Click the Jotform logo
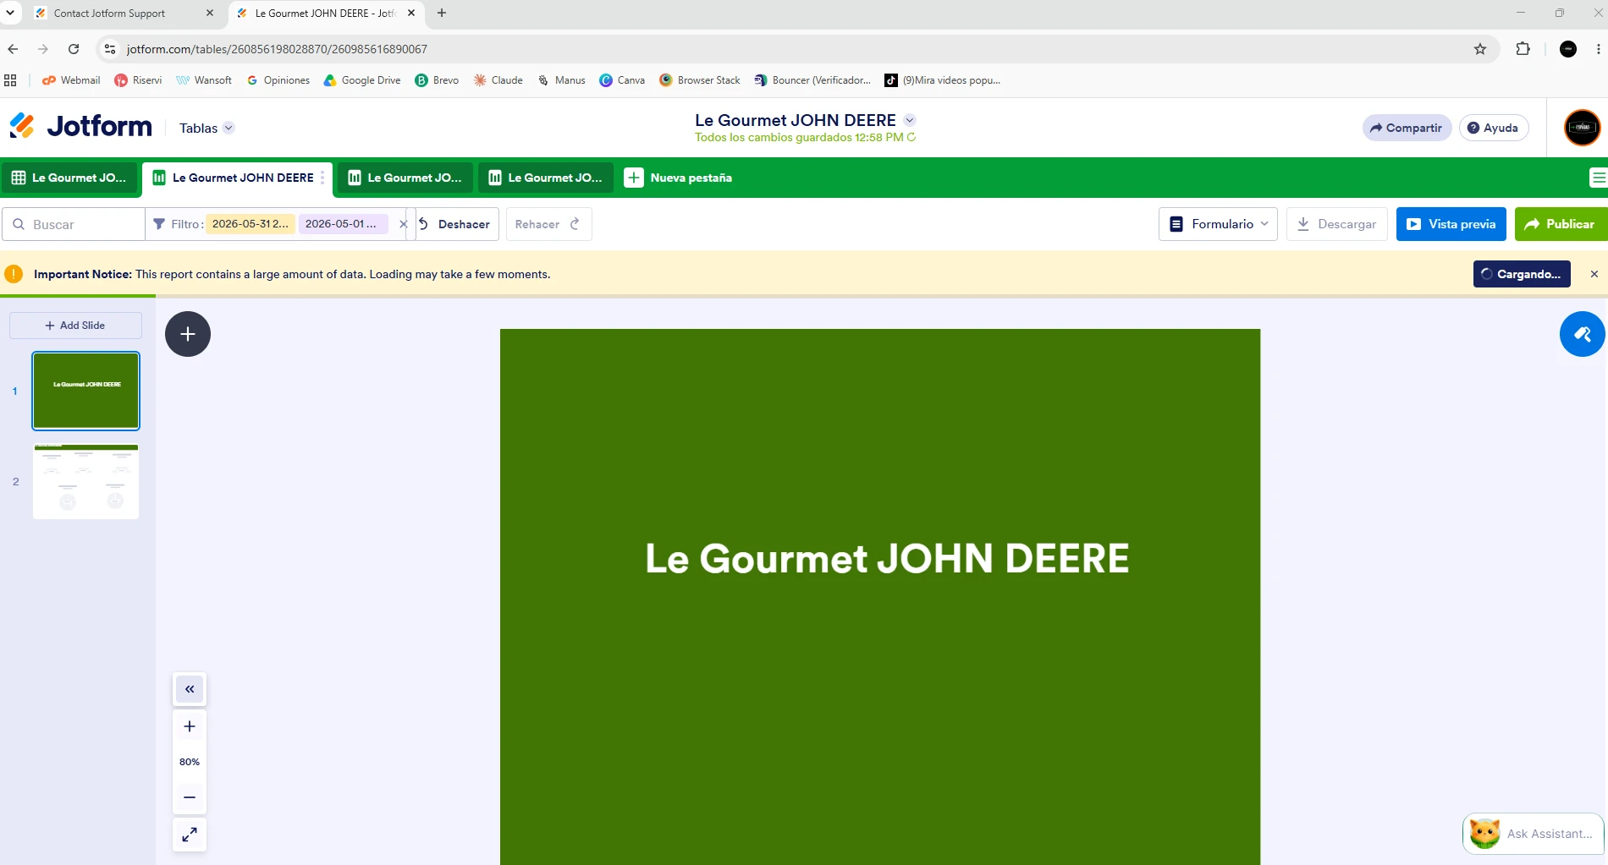Viewport: 1608px width, 865px height. [80, 127]
